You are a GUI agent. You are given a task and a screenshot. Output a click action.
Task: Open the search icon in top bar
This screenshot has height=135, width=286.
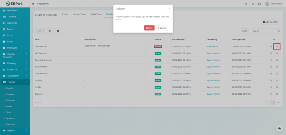click(x=246, y=4)
